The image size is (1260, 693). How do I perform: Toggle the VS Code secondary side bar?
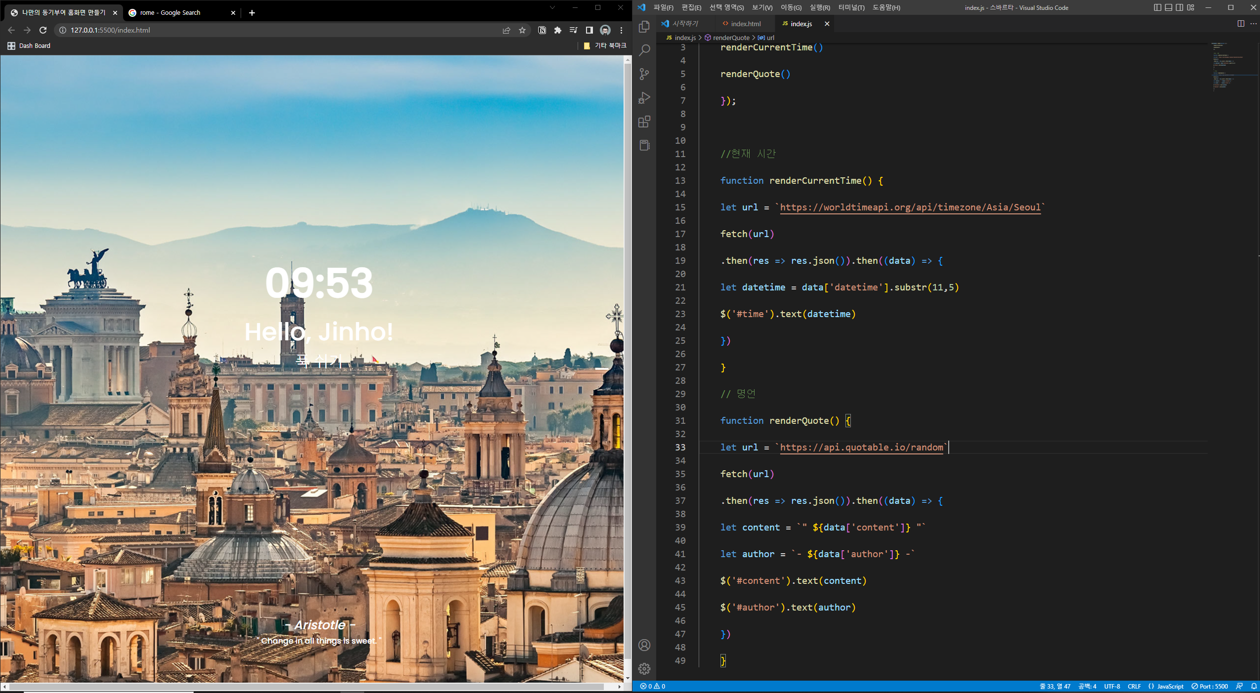1179,7
